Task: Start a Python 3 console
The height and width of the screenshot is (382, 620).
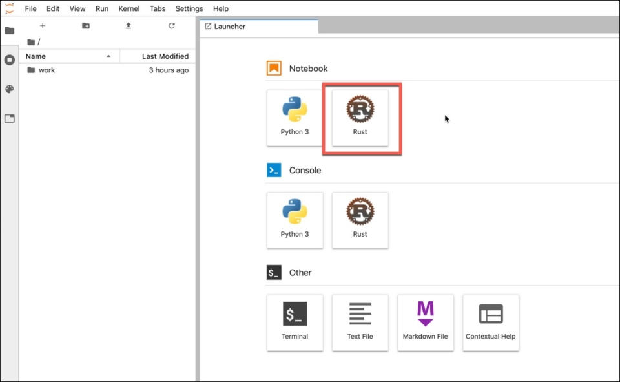Action: tap(294, 220)
